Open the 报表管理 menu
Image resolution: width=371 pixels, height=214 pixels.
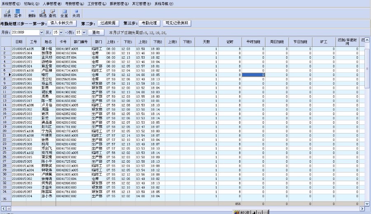click(x=119, y=4)
